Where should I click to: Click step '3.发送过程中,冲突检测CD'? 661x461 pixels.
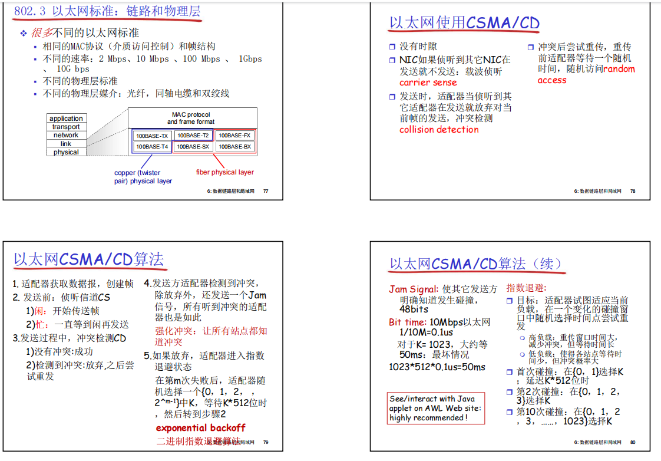coord(70,338)
